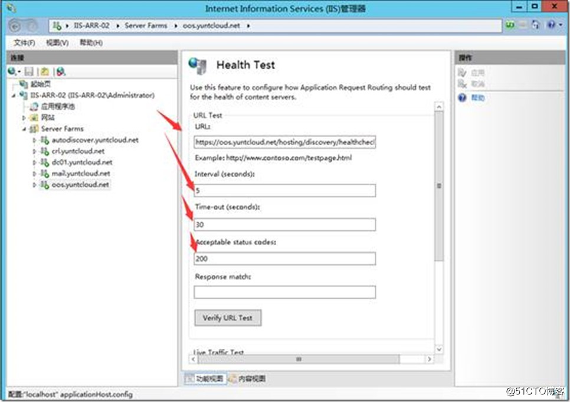This screenshot has width=570, height=402.
Task: Click the delete connection icon in Connections toolbar
Action: pos(61,71)
